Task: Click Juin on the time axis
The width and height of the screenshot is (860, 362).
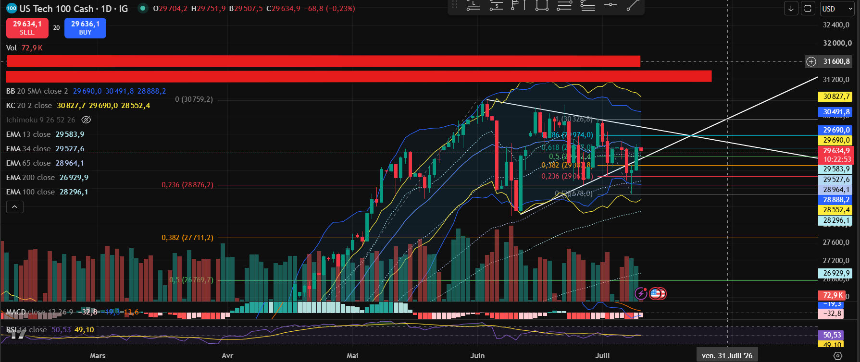Action: pos(477,356)
